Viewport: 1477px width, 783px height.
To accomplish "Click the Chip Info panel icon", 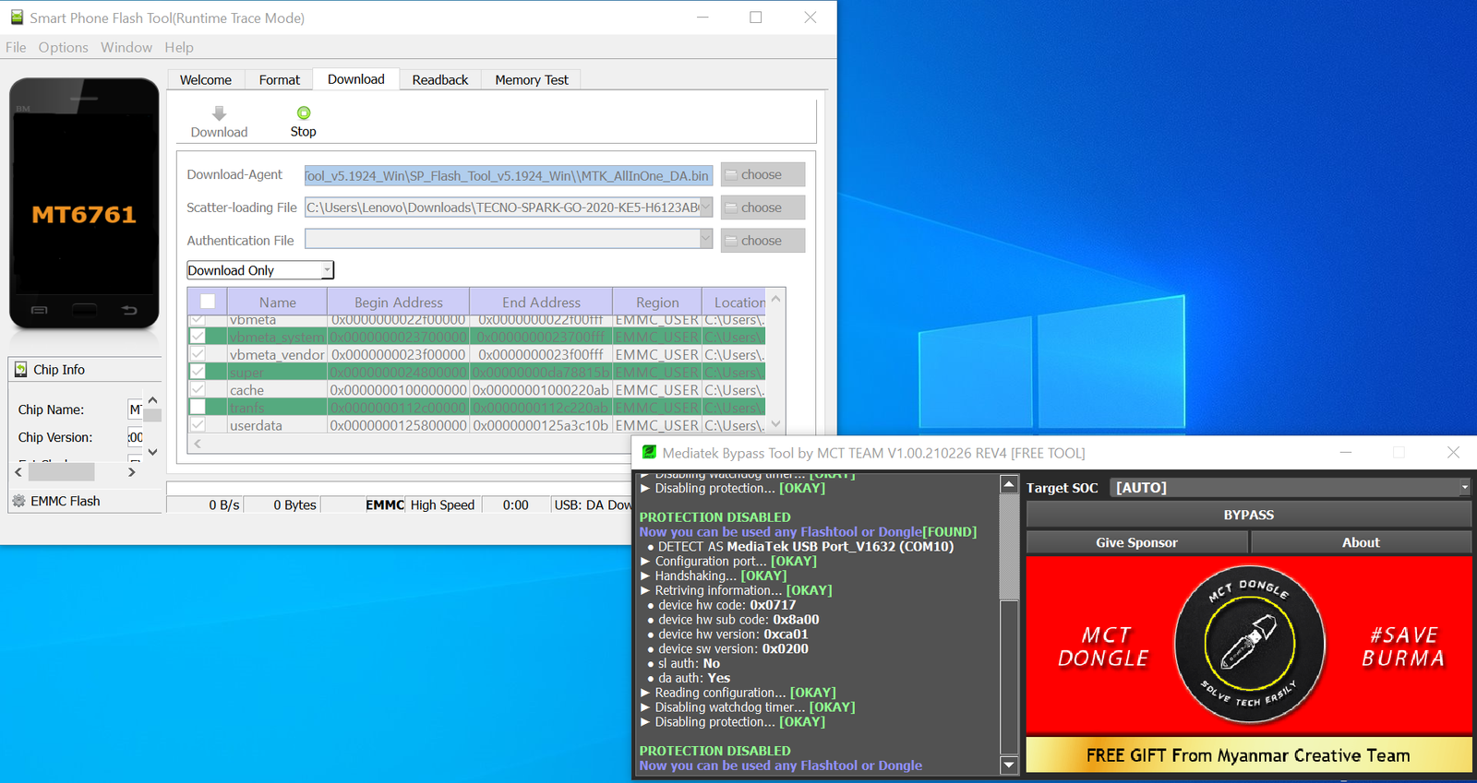I will tap(20, 370).
